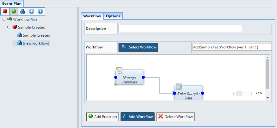The height and width of the screenshot is (128, 277).
Task: Click the magnifier icon on Select Workflow
Action: pos(124,47)
